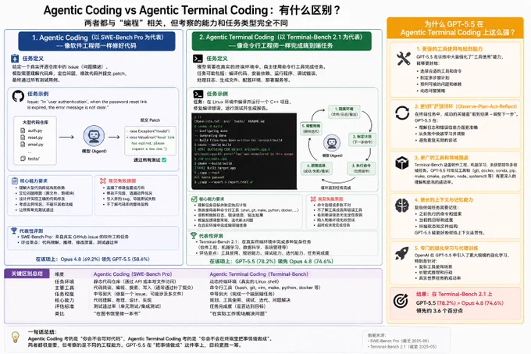
Task: Click the circular refresh arrows icon
Action: tap(402, 113)
